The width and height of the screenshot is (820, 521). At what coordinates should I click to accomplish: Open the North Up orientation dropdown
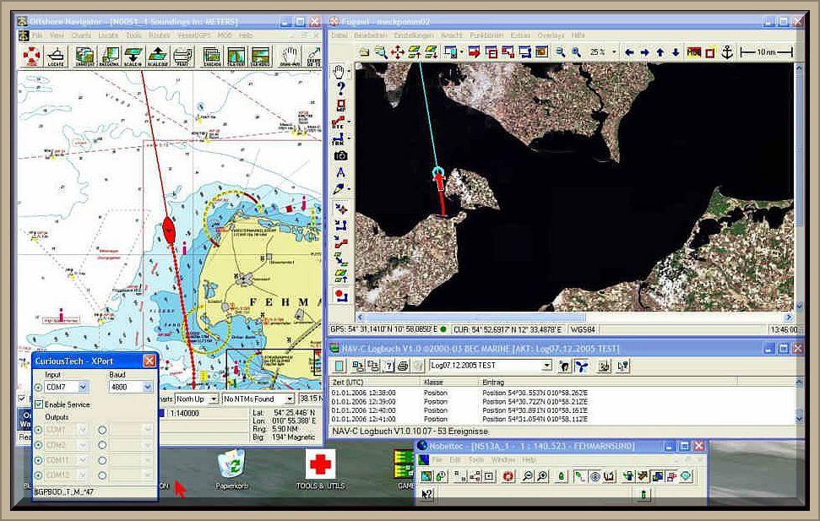(x=213, y=399)
